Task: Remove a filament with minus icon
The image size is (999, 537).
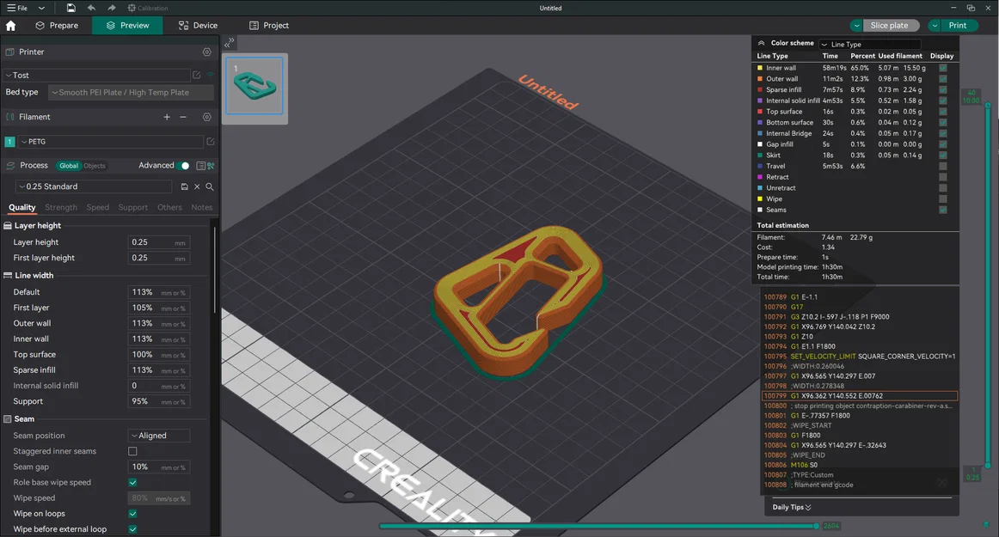Action: (183, 117)
